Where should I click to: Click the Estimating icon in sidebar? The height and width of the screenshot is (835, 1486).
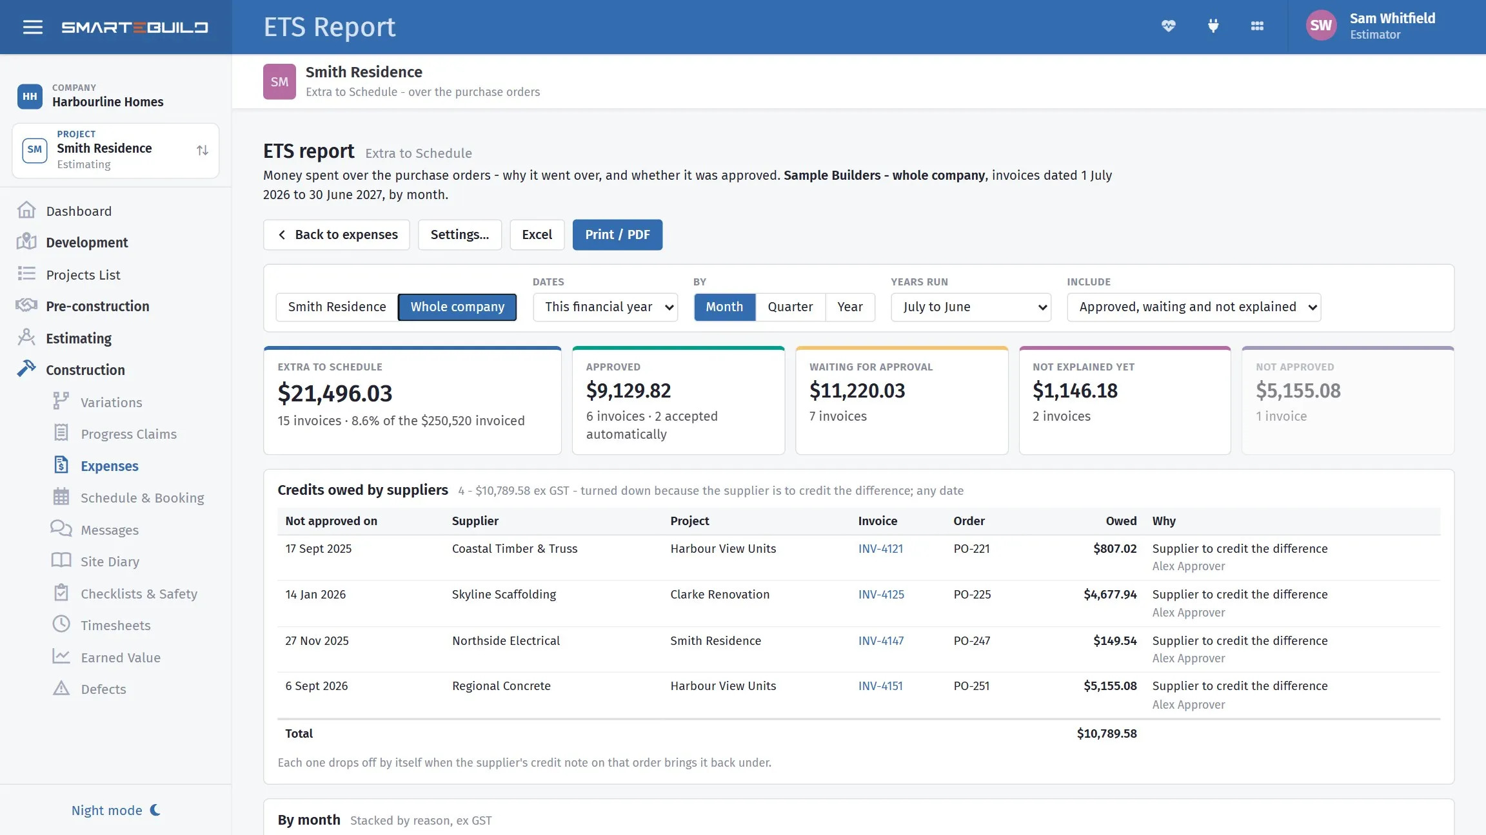26,338
